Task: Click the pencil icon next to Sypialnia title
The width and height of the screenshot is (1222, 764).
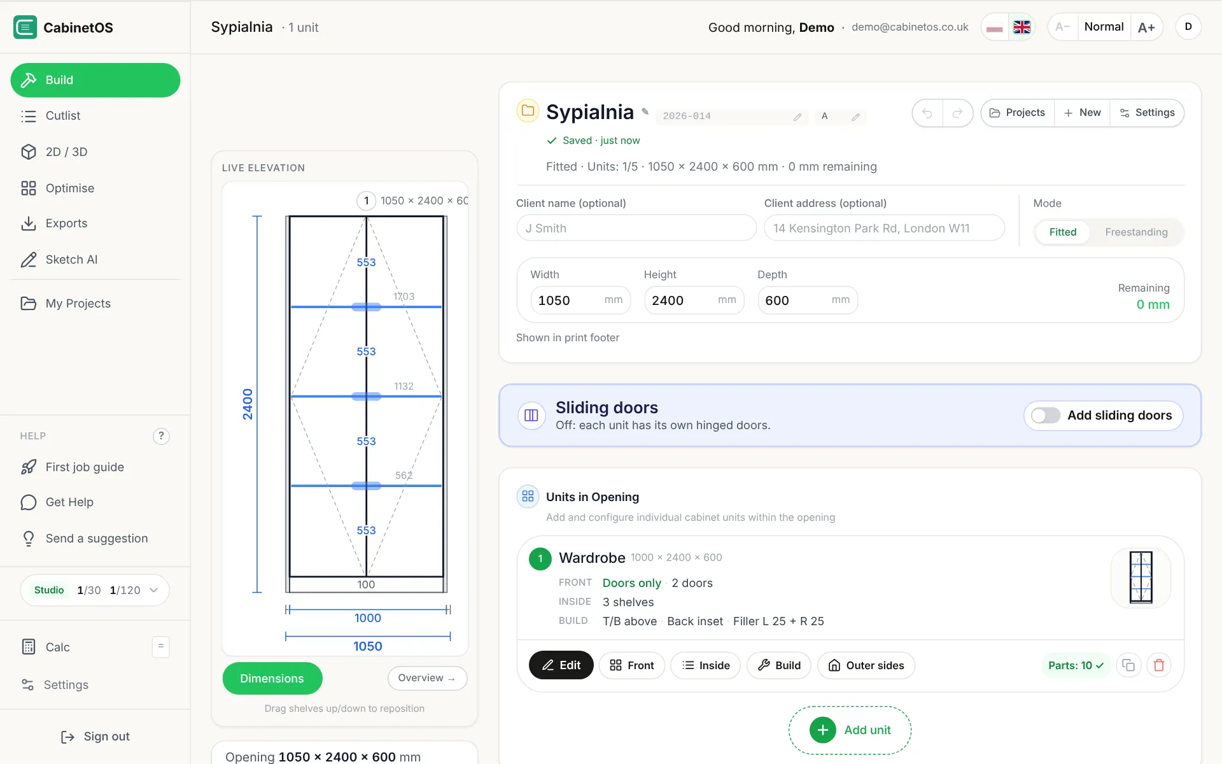Action: click(645, 111)
